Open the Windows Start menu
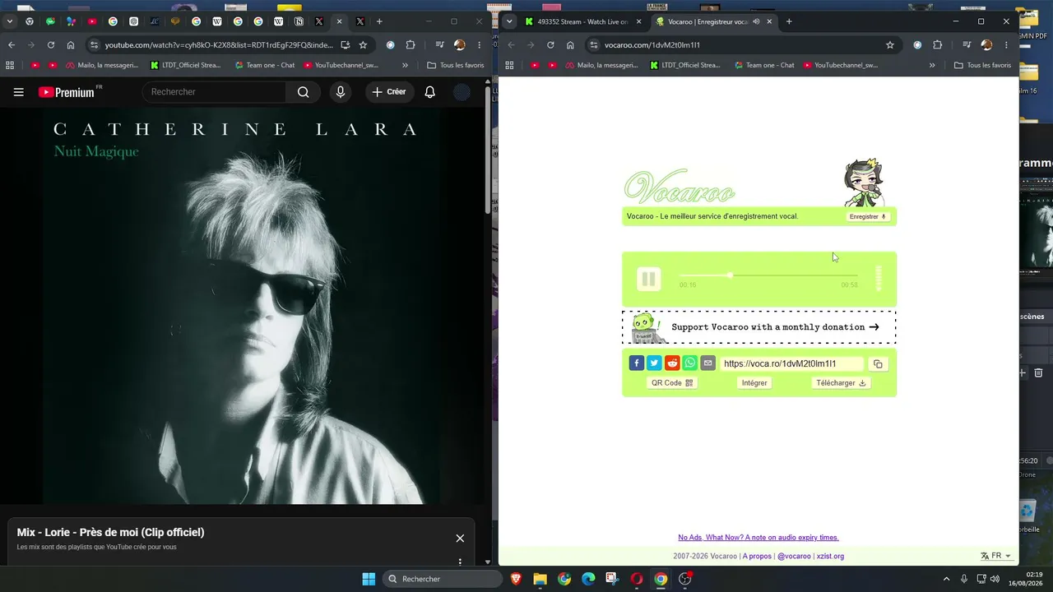1053x592 pixels. click(369, 579)
